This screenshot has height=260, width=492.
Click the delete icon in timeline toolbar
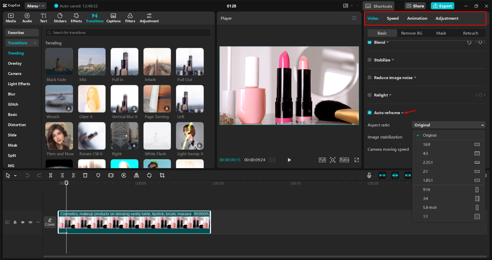pyautogui.click(x=85, y=175)
